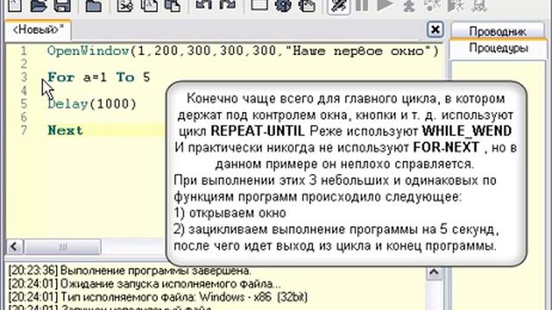552x310 pixels.
Task: Click the first gear icon in toolbar
Action: (283, 5)
